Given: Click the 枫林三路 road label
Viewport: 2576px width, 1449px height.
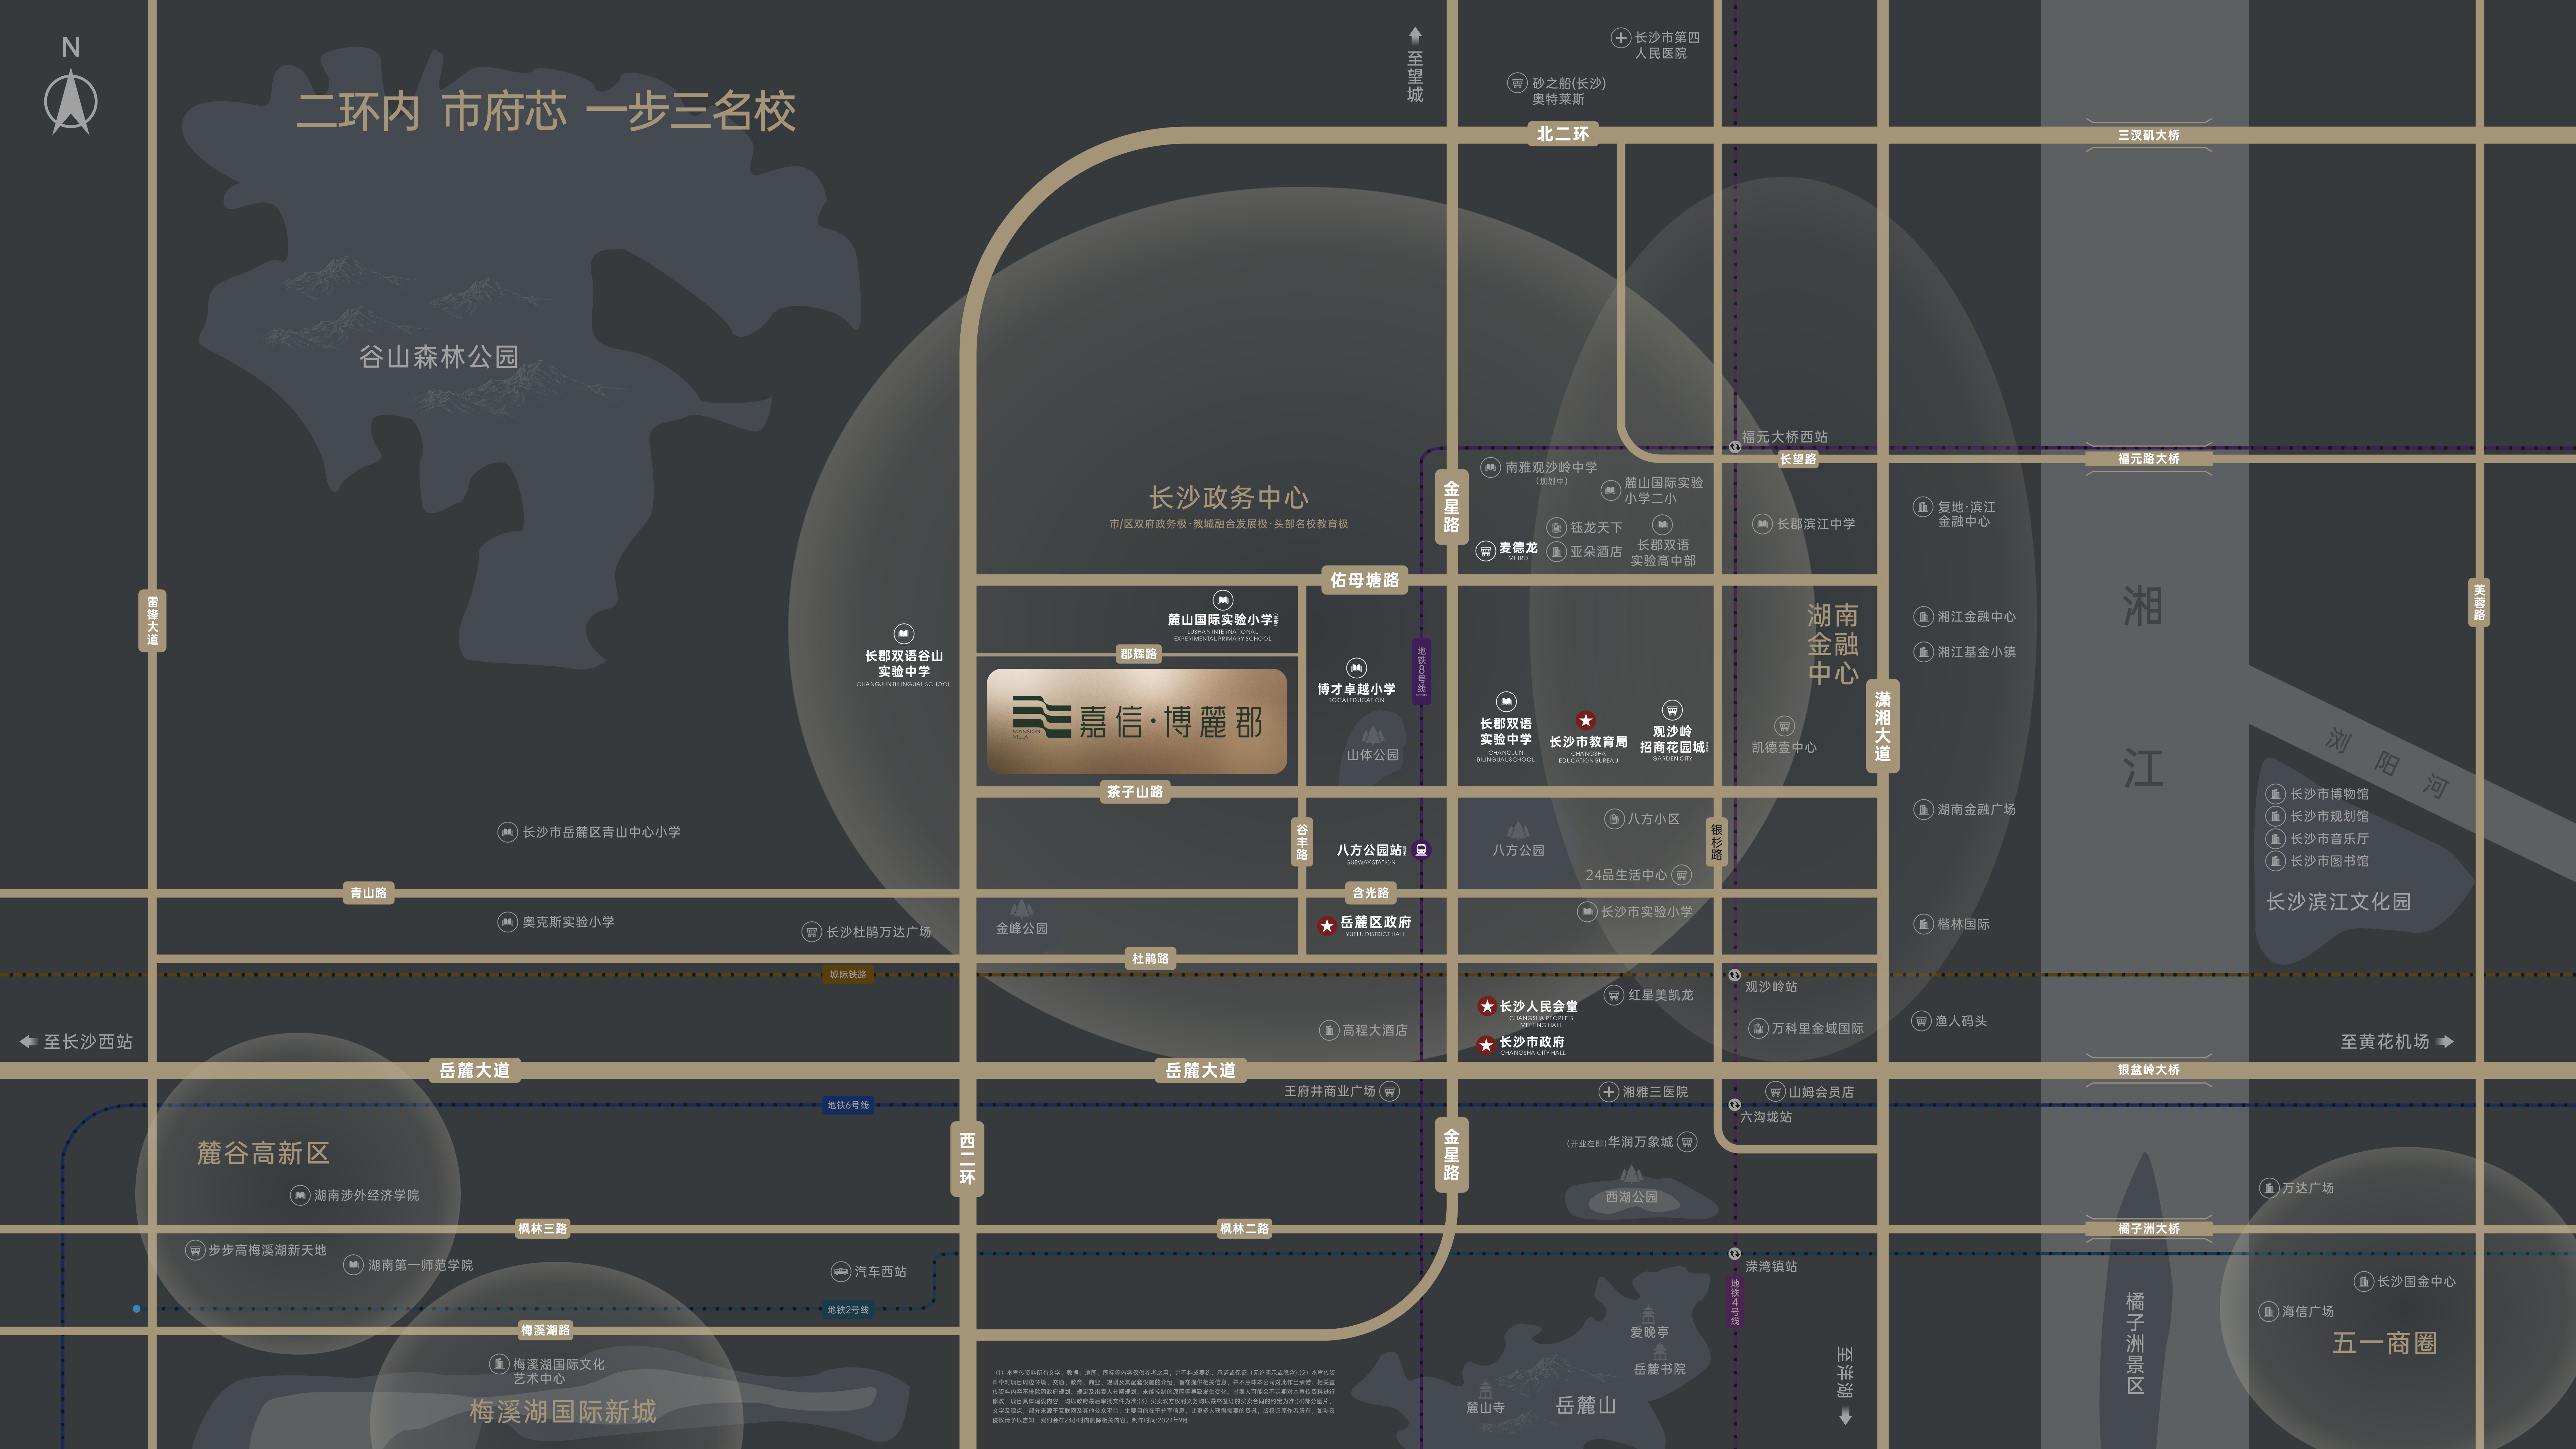Looking at the screenshot, I should coord(543,1229).
